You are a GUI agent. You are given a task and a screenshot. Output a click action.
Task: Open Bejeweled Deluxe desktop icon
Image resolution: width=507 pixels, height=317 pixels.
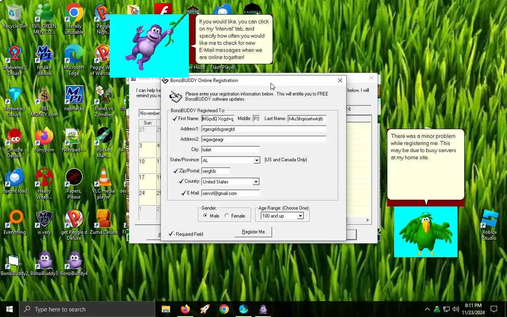tap(15, 101)
